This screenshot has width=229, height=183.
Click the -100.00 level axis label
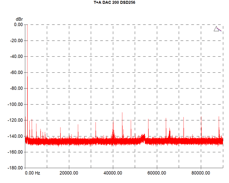point(16,104)
